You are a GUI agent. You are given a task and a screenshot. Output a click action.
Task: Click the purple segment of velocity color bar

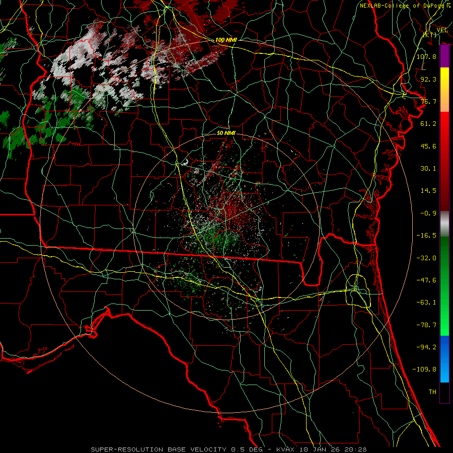pyautogui.click(x=444, y=56)
